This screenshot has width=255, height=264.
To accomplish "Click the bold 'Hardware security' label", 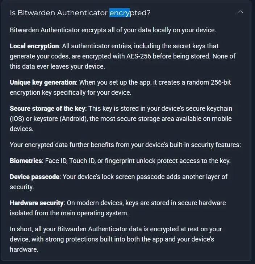I will point(37,203).
